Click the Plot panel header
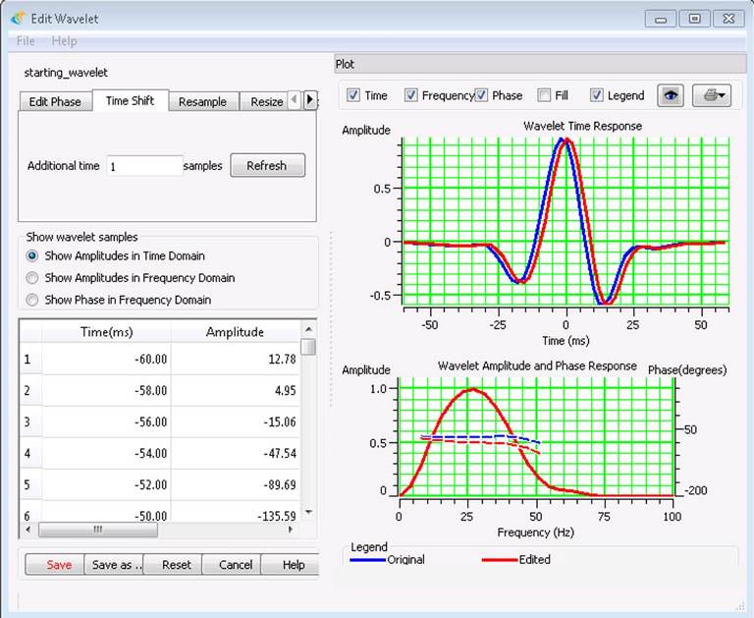Screen dimensions: 754x618 [540, 64]
